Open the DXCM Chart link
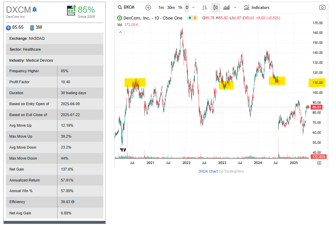The width and height of the screenshot is (336, 225). pyautogui.click(x=208, y=171)
